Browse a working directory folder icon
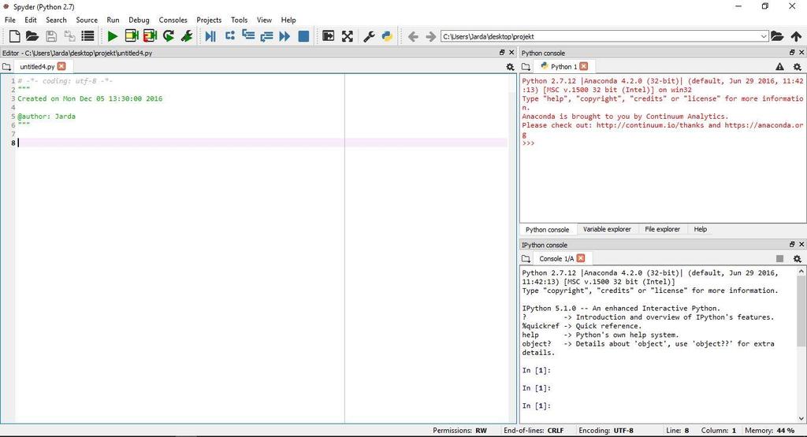Viewport: 807px width, 437px height. pyautogui.click(x=777, y=36)
